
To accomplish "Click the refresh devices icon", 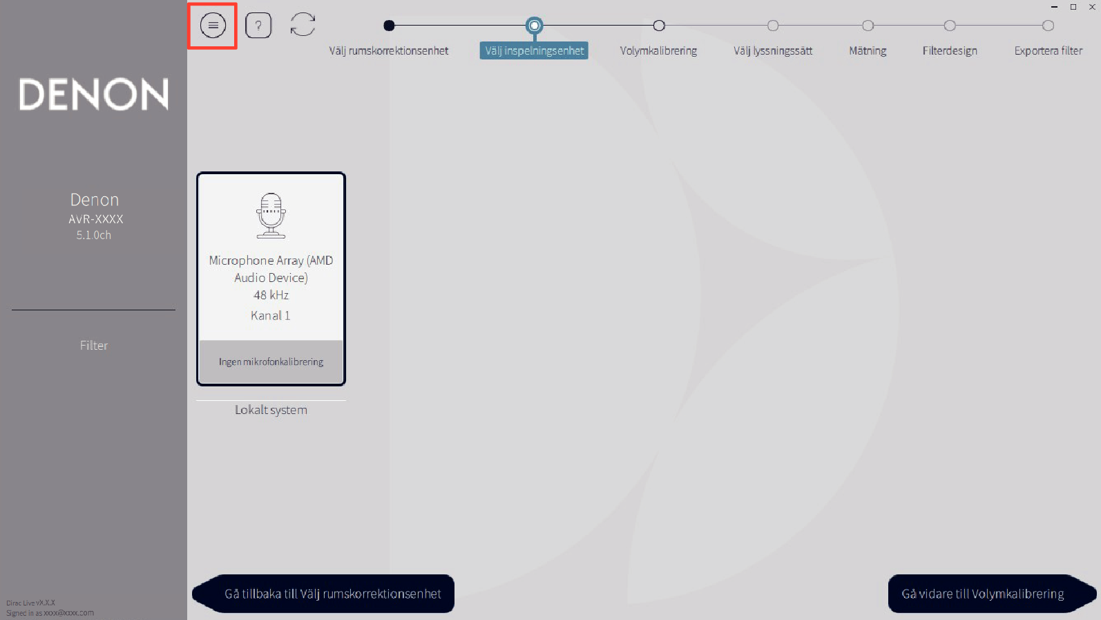I will click(x=303, y=25).
